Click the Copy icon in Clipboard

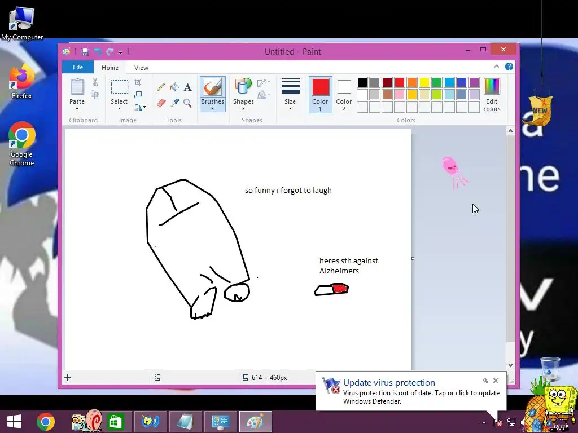pos(95,95)
